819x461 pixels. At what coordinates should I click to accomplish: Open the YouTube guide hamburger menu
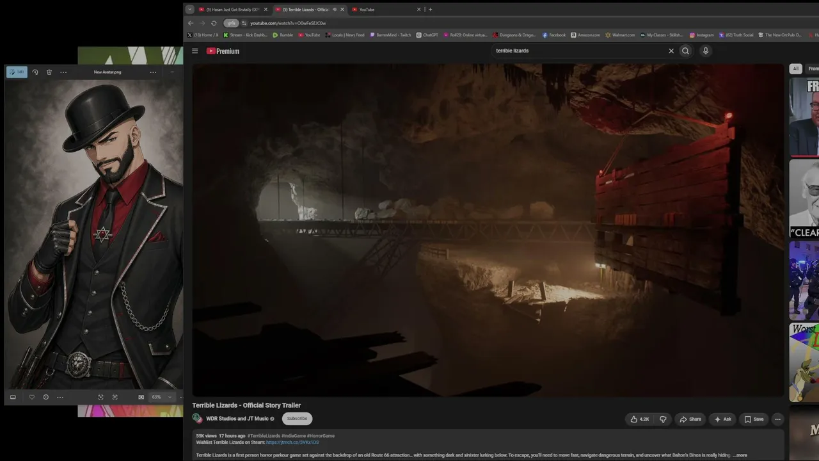point(195,51)
